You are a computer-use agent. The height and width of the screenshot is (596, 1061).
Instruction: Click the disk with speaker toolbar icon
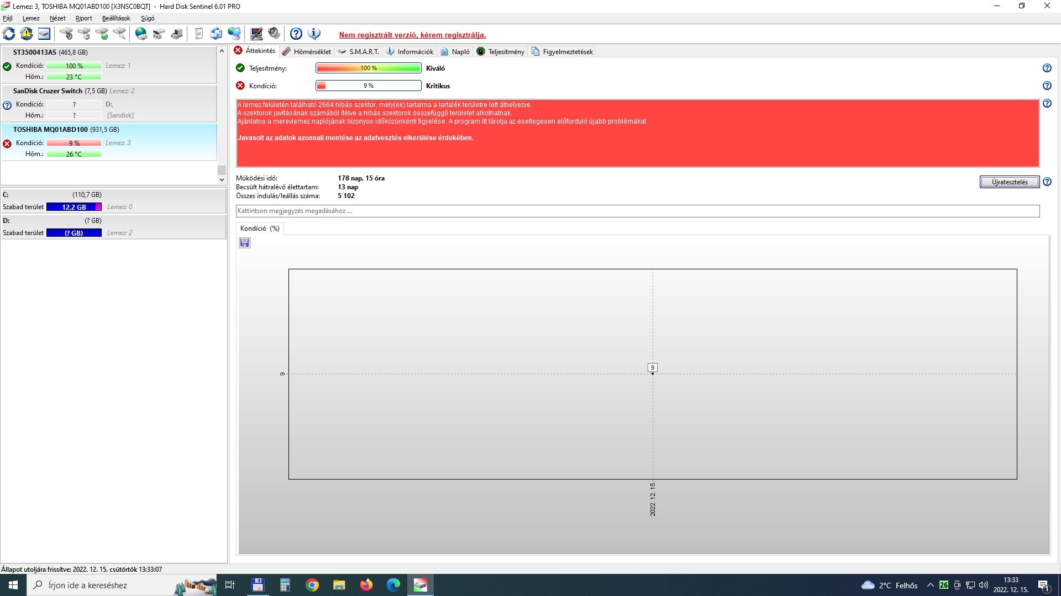tap(66, 34)
